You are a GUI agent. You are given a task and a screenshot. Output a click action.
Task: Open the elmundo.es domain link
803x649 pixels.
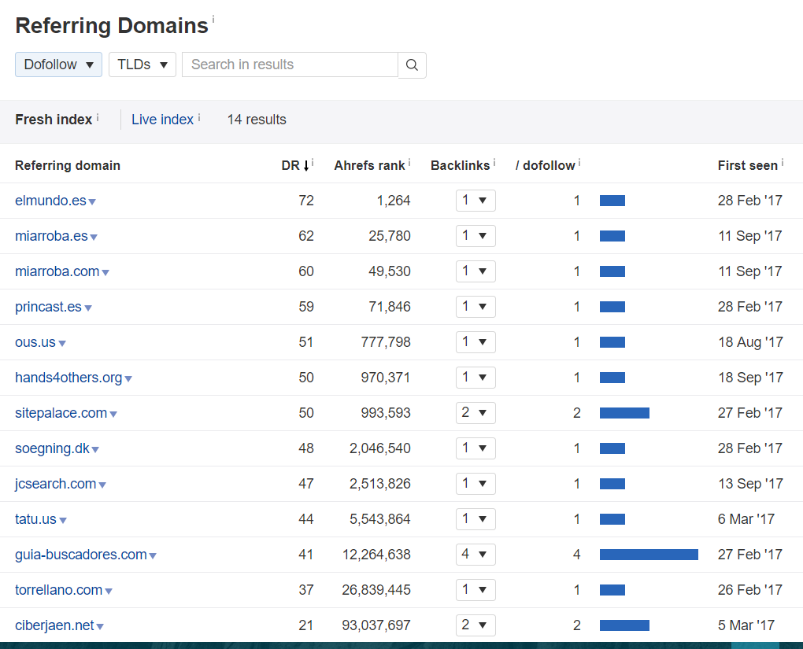(50, 201)
